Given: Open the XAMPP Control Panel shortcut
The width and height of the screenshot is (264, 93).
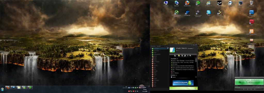Looking at the screenshot, I should [x=251, y=32].
